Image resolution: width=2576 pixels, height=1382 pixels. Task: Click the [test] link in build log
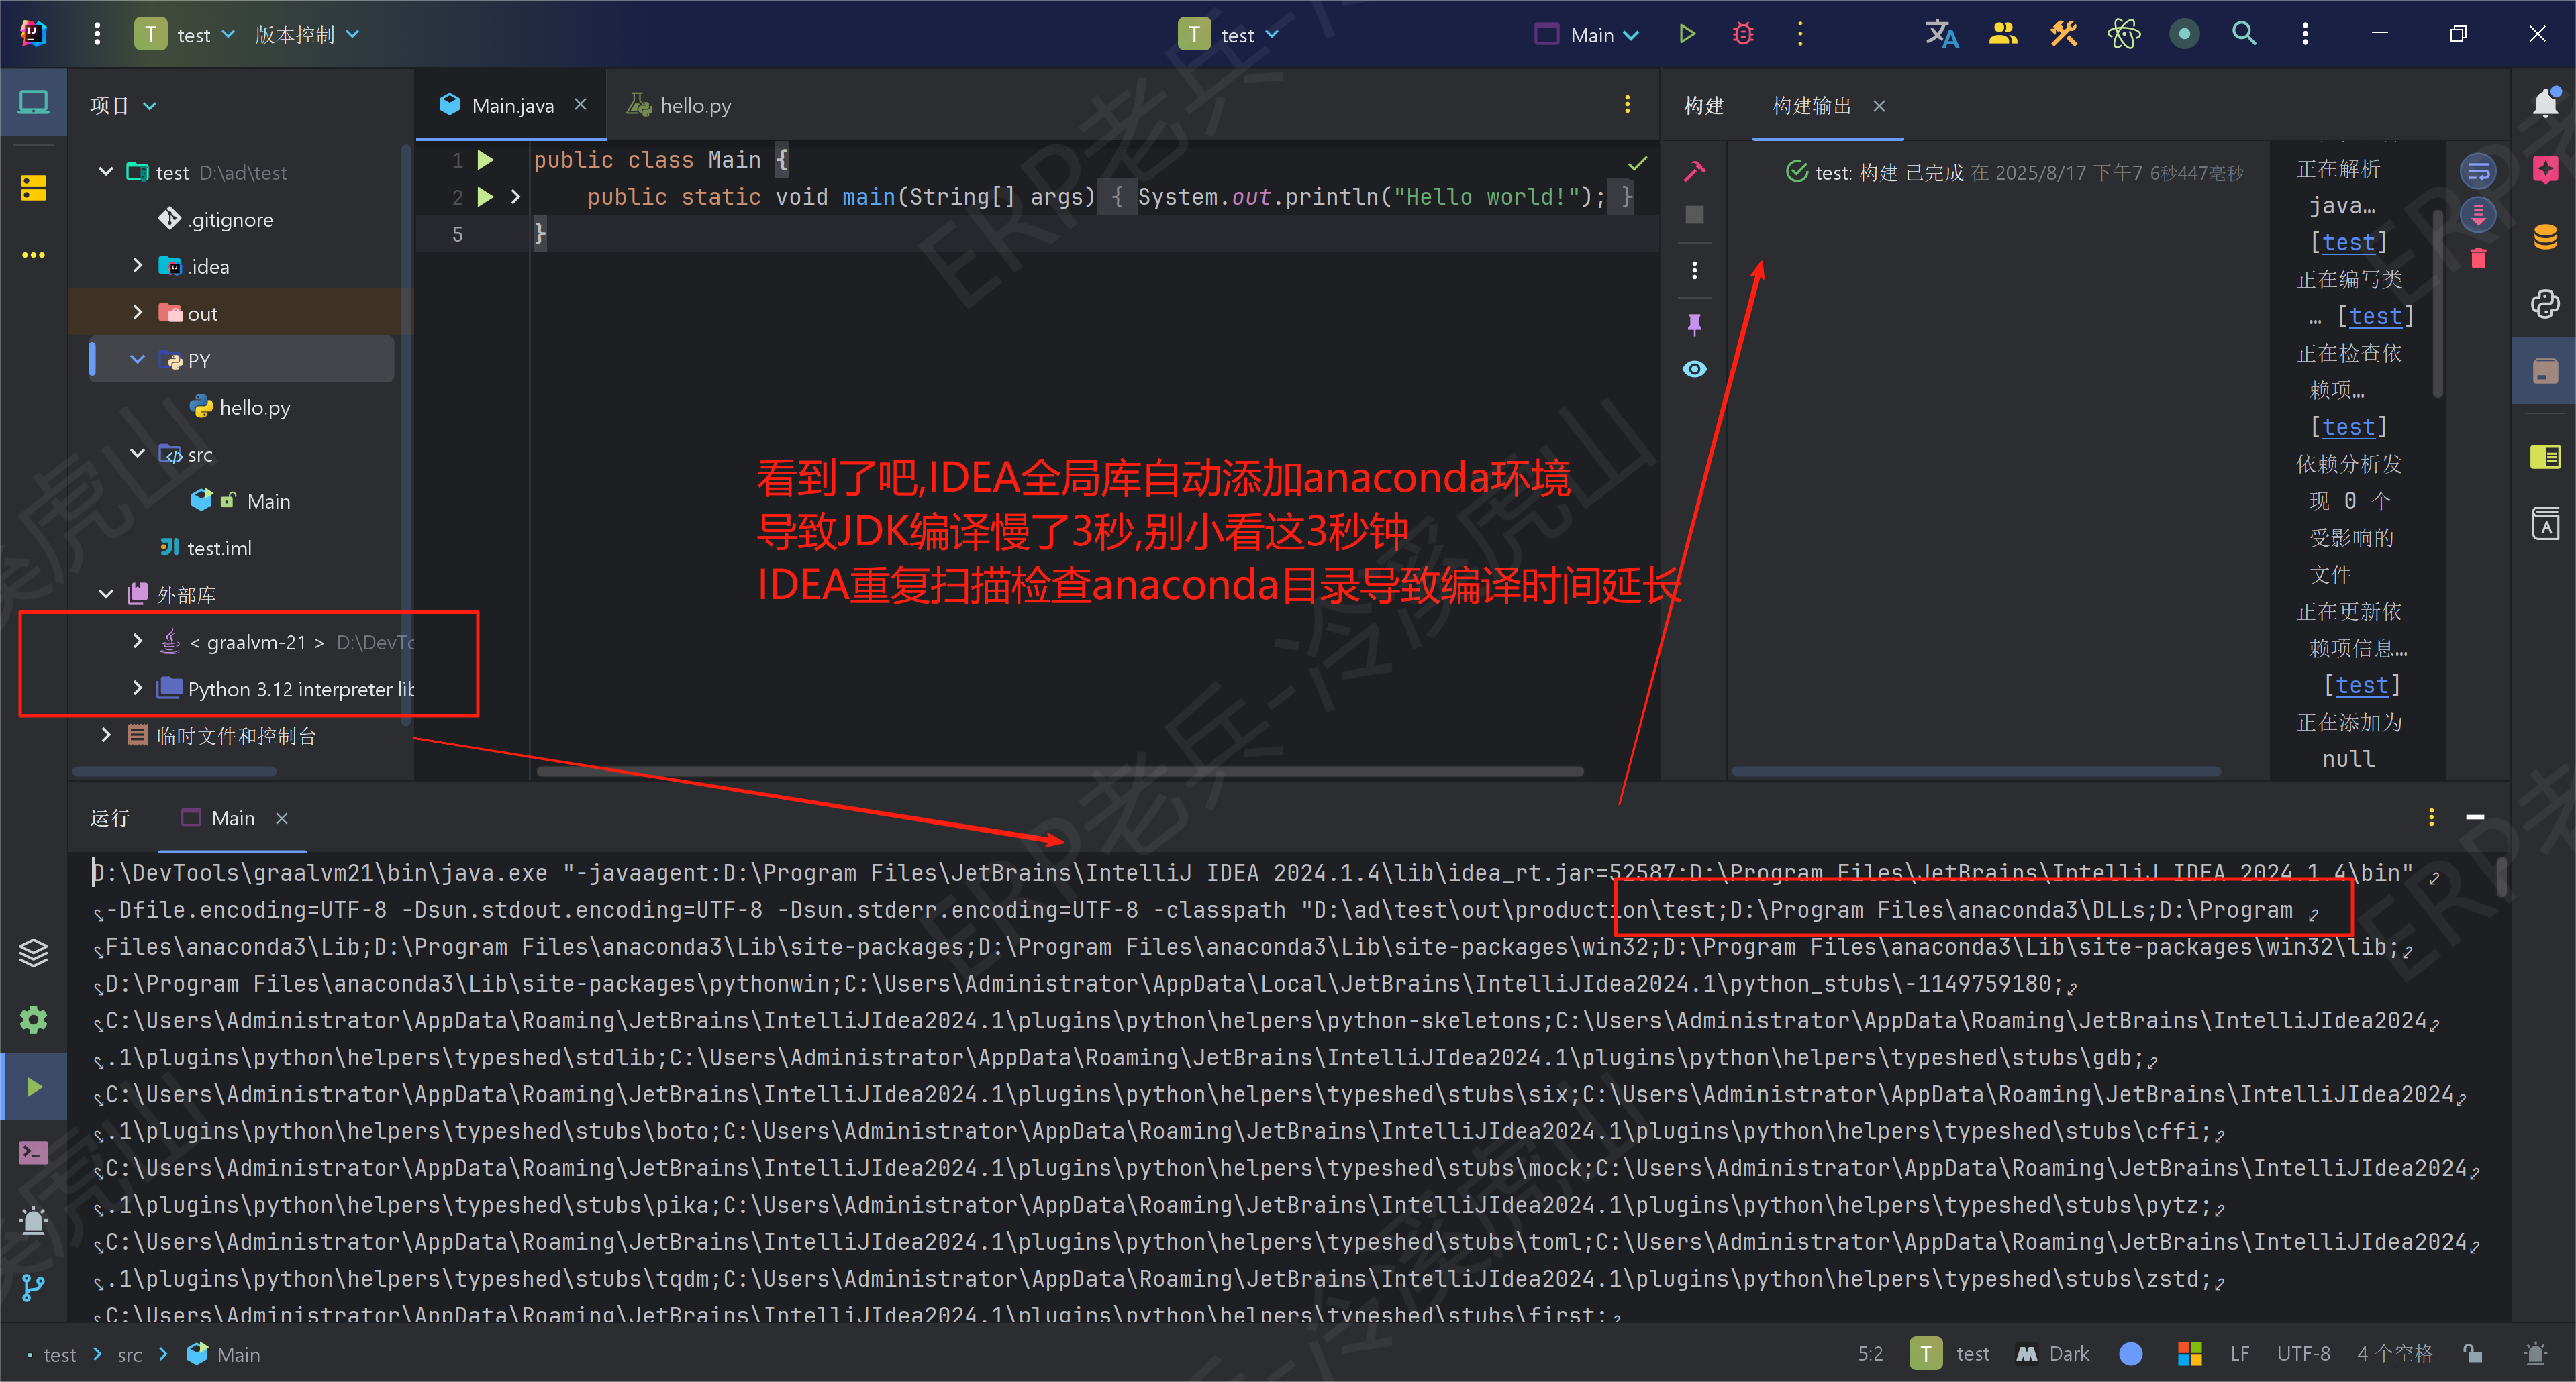point(2348,243)
